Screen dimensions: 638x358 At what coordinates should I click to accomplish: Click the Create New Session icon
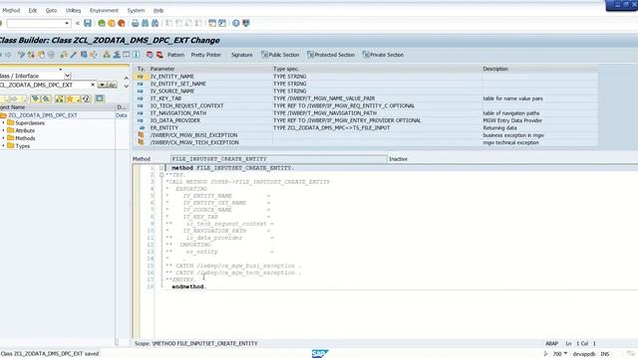click(x=212, y=23)
